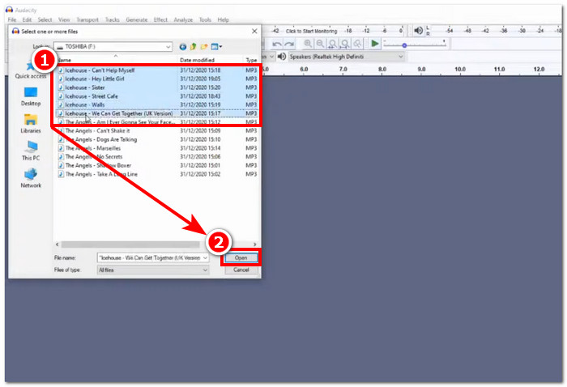Select Icehouse - We Can Get Together (UK Version)
567x387 pixels.
[157, 113]
